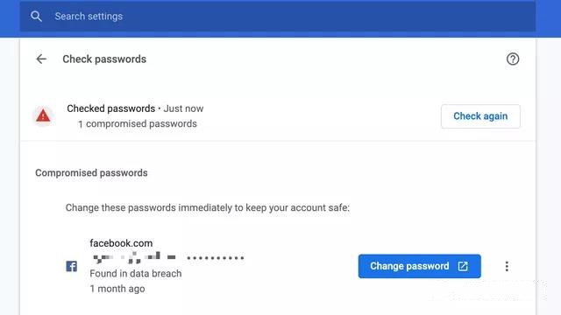Image resolution: width=561 pixels, height=315 pixels.
Task: Open the three-dot more actions menu
Action: click(507, 266)
